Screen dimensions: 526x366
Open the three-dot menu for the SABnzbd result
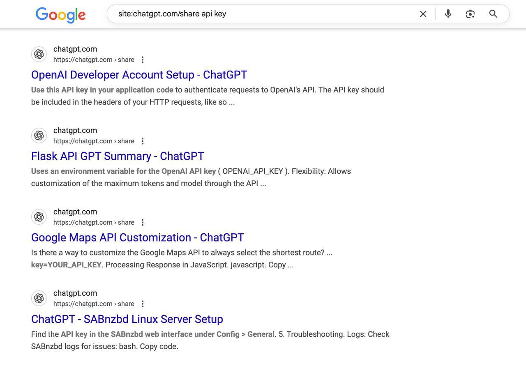point(143,304)
